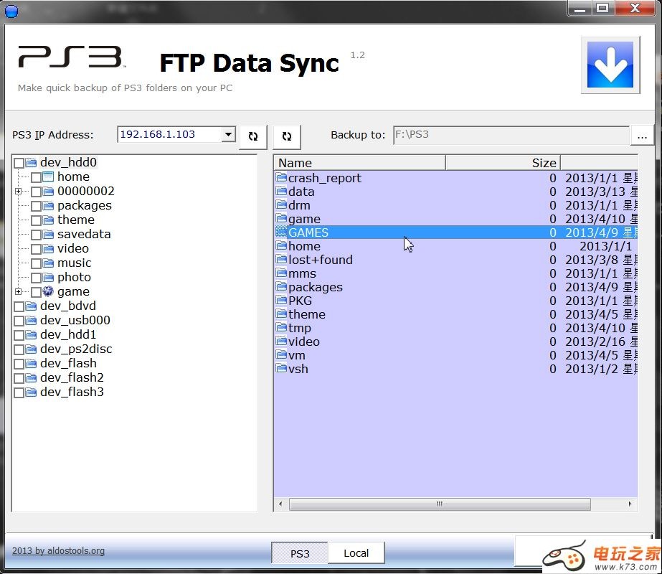Tick the dev_usb000 checkbox
This screenshot has width=662, height=574.
pos(19,321)
